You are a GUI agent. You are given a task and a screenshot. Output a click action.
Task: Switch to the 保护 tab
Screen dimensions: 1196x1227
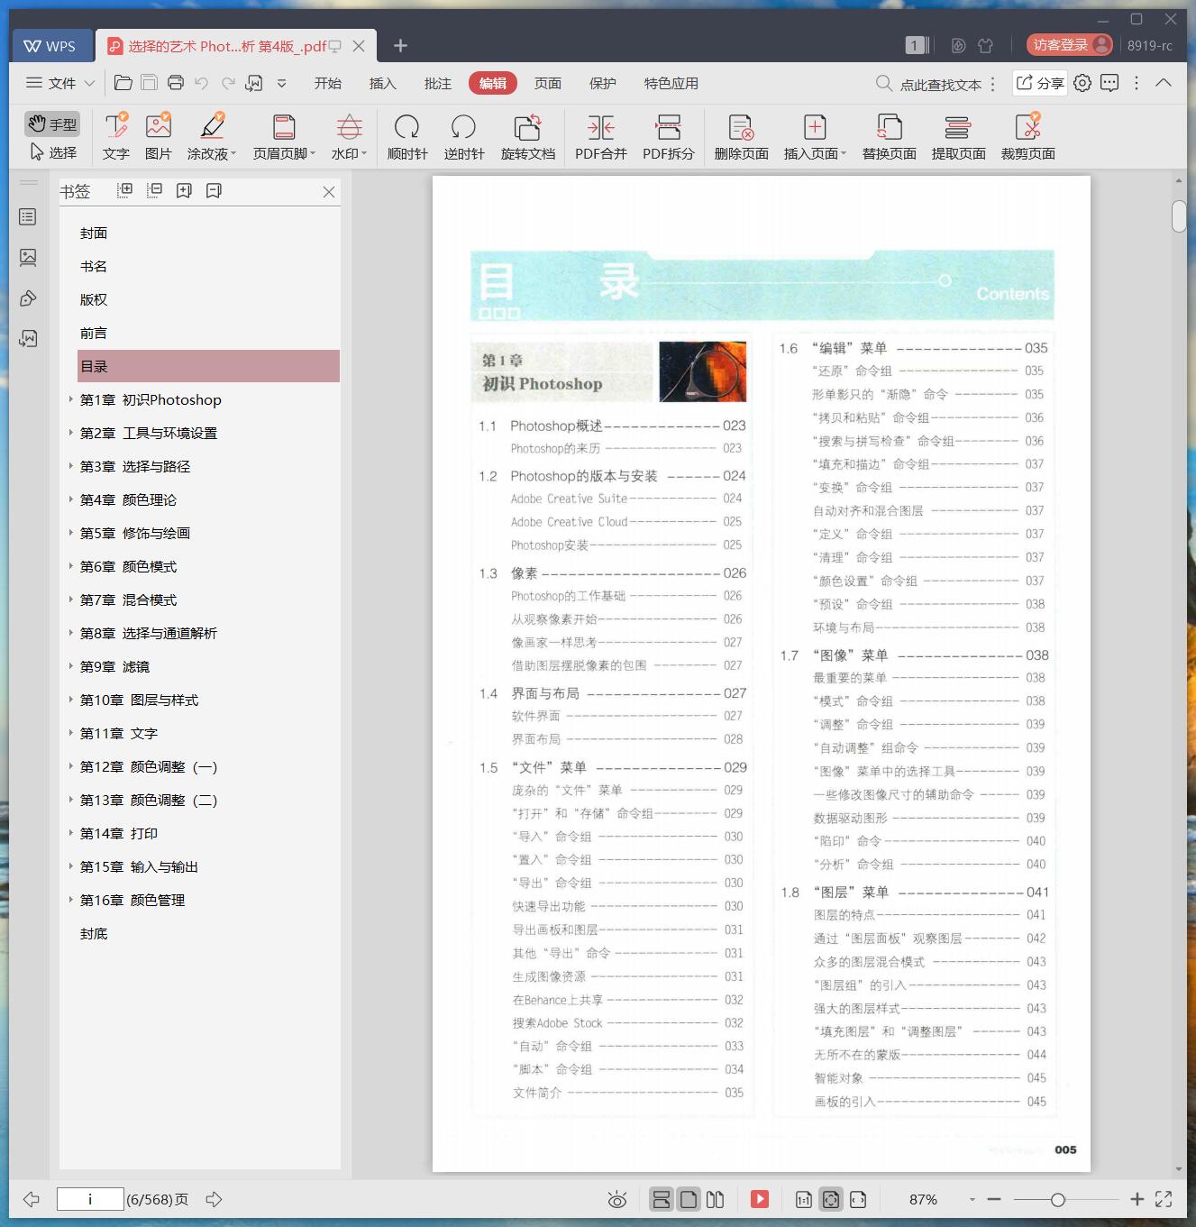(x=603, y=83)
